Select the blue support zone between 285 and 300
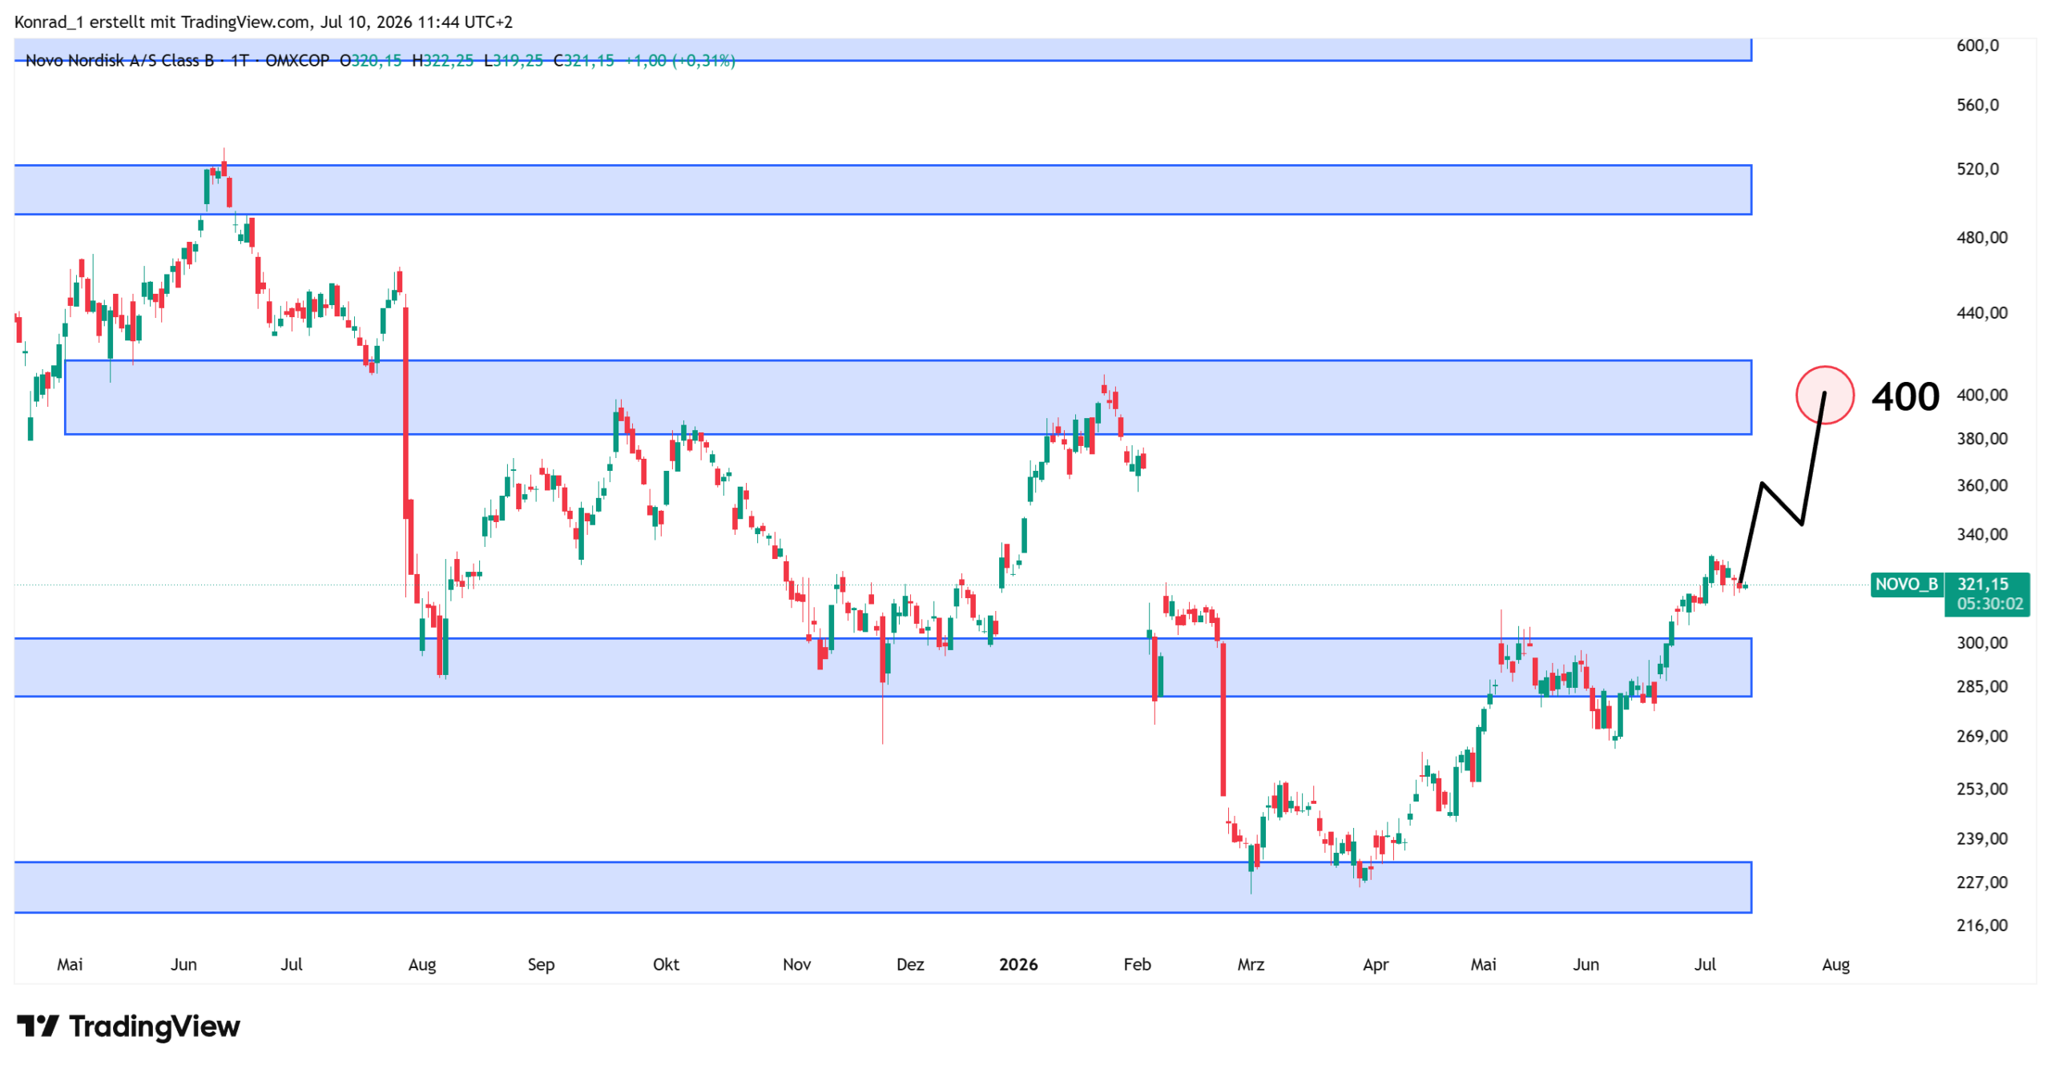This screenshot has height=1069, width=2051. click(883, 667)
